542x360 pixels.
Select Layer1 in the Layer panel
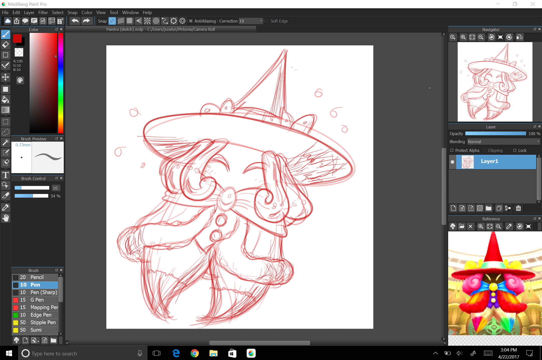point(496,162)
